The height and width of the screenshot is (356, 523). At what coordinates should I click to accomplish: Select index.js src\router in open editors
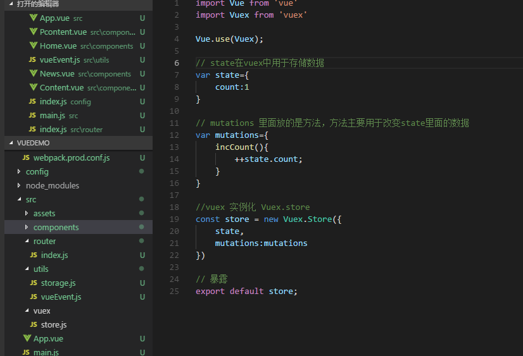pyautogui.click(x=79, y=129)
